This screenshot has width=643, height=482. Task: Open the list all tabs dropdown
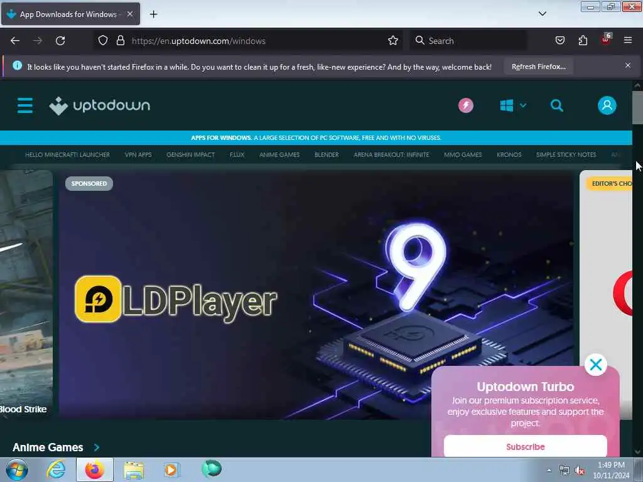click(x=542, y=14)
